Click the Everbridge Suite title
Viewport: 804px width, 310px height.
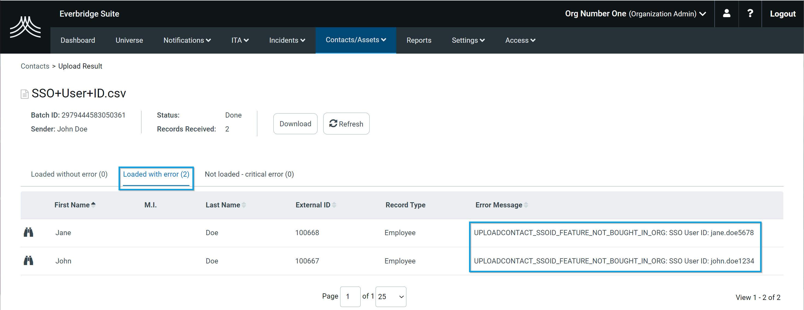pos(89,14)
